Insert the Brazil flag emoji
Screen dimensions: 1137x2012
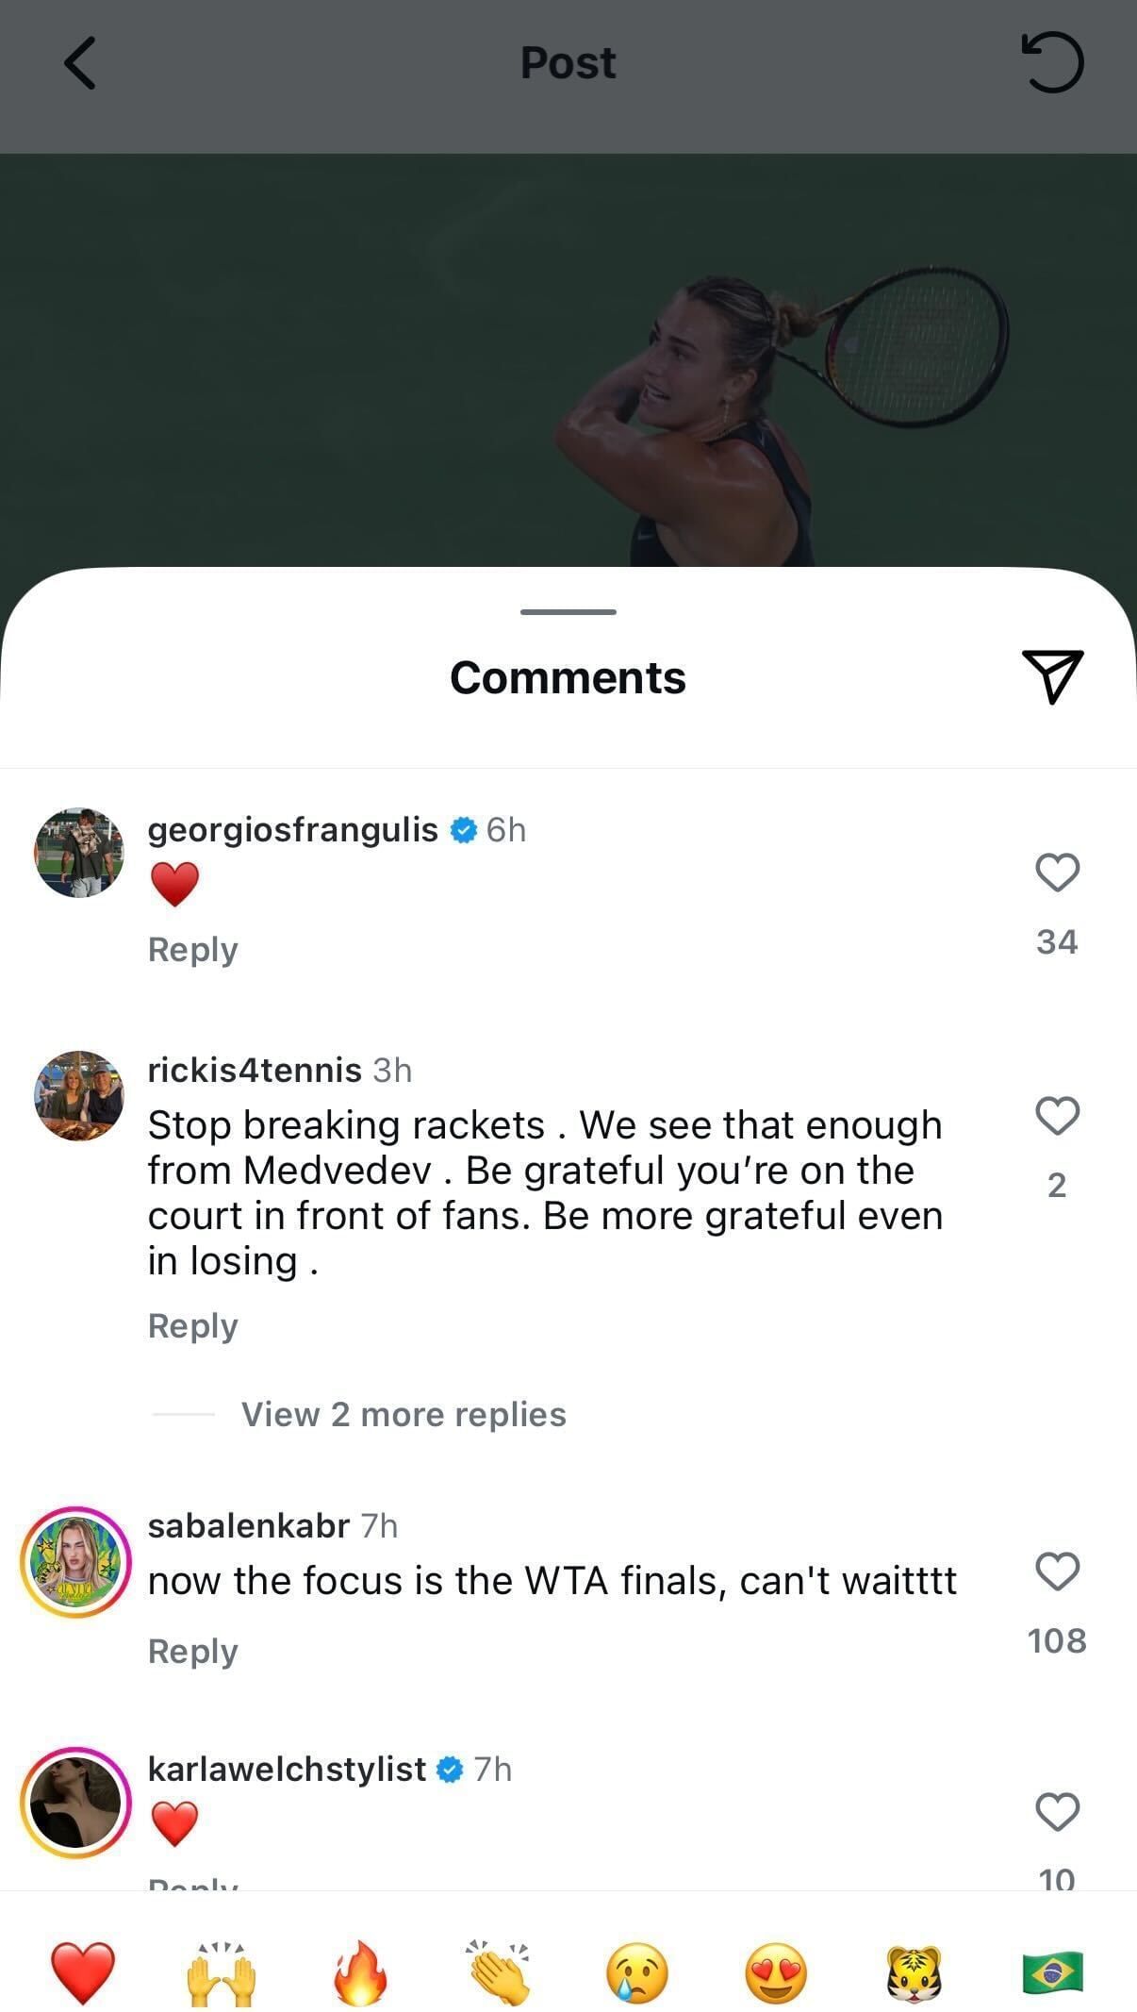(1053, 1972)
